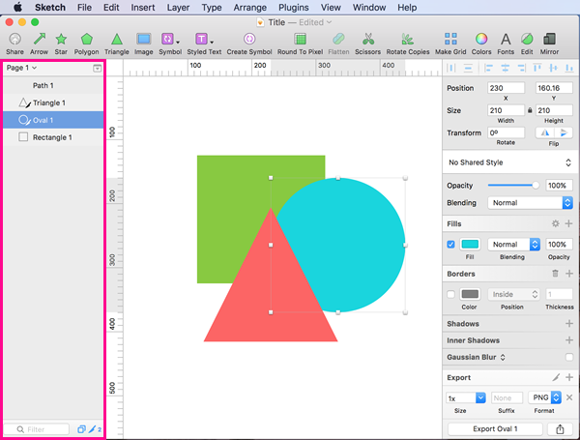The image size is (580, 440).
Task: Toggle the size proportions lock
Action: click(530, 110)
